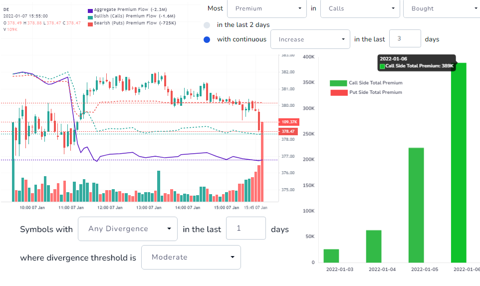This screenshot has height=286, width=480.
Task: Open the Any Divergence dropdown
Action: tap(128, 229)
